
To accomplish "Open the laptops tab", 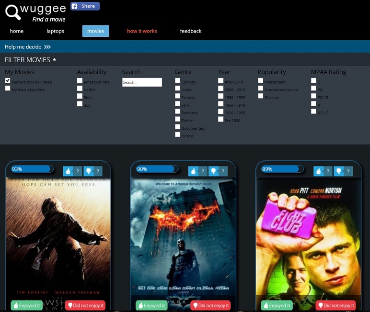I will pos(55,31).
